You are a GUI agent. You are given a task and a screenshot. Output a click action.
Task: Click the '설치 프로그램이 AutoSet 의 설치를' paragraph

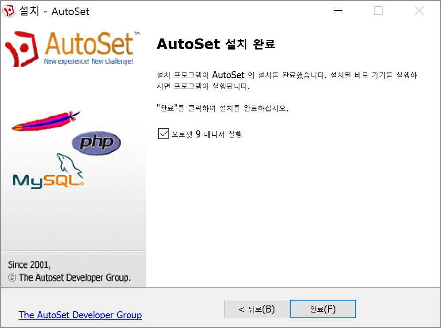coord(287,80)
